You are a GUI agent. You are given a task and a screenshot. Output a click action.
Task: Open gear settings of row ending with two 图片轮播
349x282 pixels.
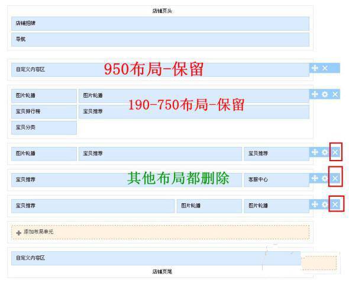[x=325, y=204]
